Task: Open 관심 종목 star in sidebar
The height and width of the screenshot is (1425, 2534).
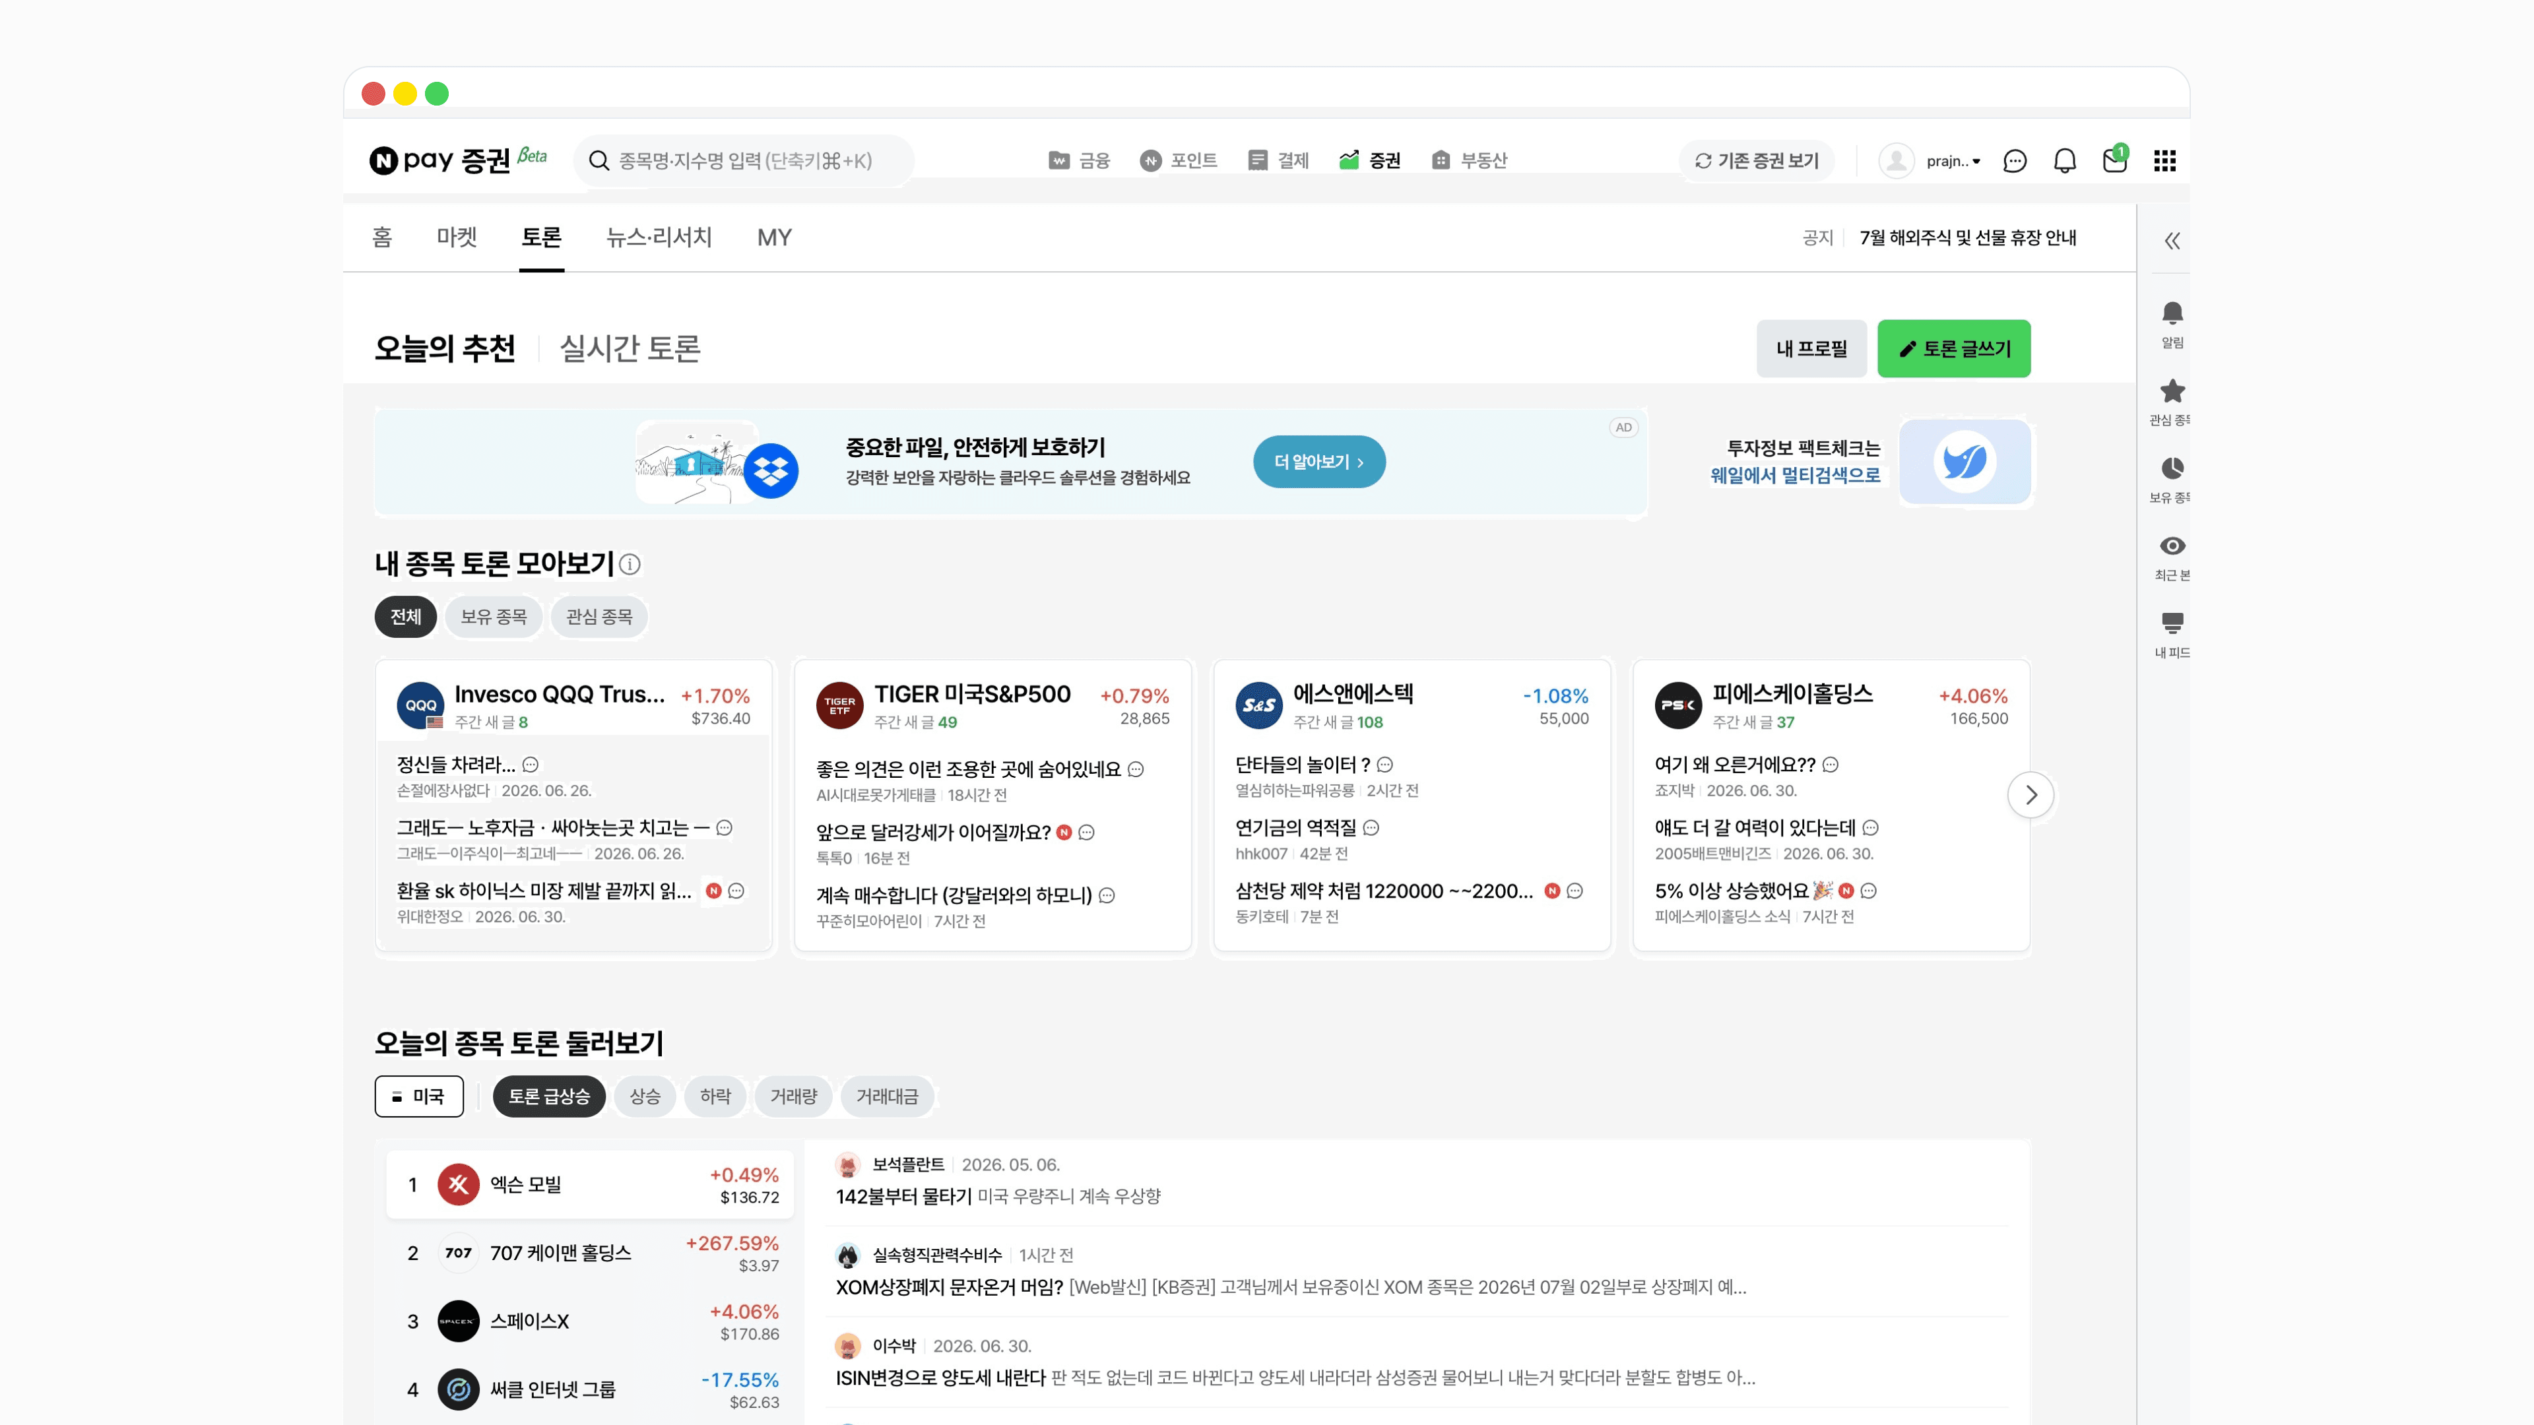Action: [2172, 402]
